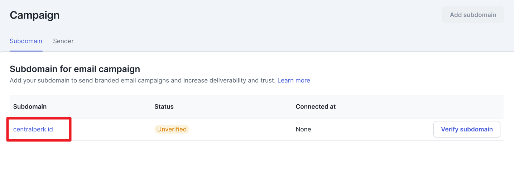Select the Subdomain tab
This screenshot has width=514, height=170.
click(x=26, y=41)
